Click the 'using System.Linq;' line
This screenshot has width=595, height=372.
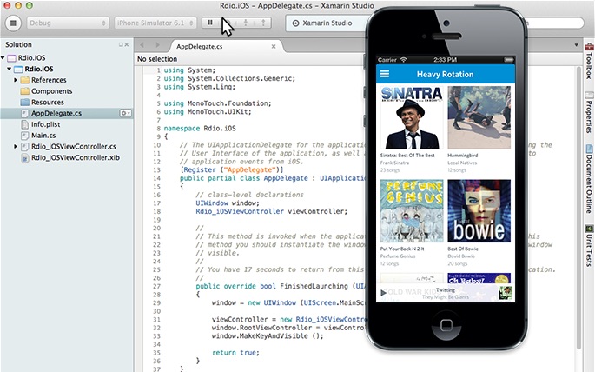200,87
